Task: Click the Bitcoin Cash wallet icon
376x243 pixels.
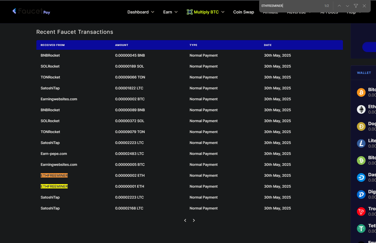Action: coord(361,160)
